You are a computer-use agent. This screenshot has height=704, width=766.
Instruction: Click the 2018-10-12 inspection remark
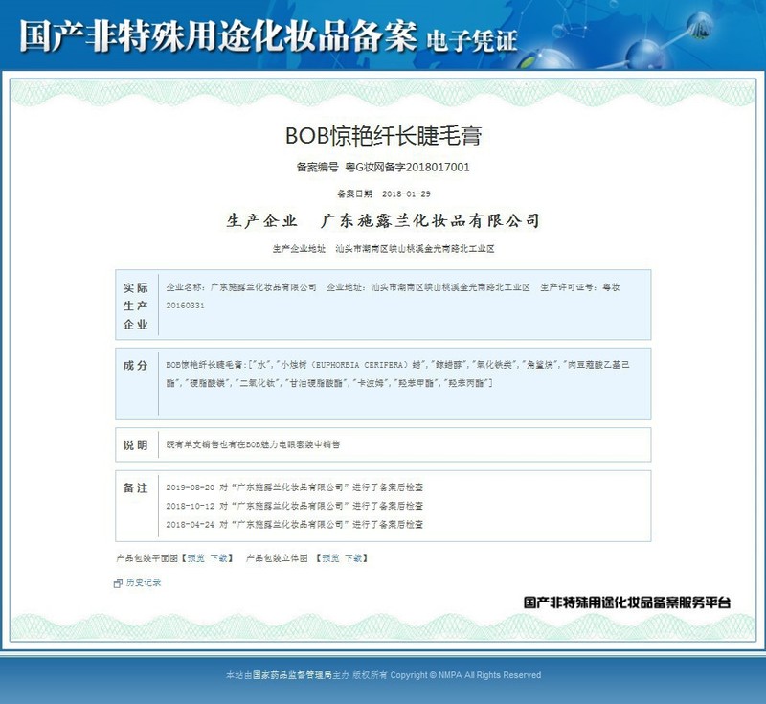(295, 506)
